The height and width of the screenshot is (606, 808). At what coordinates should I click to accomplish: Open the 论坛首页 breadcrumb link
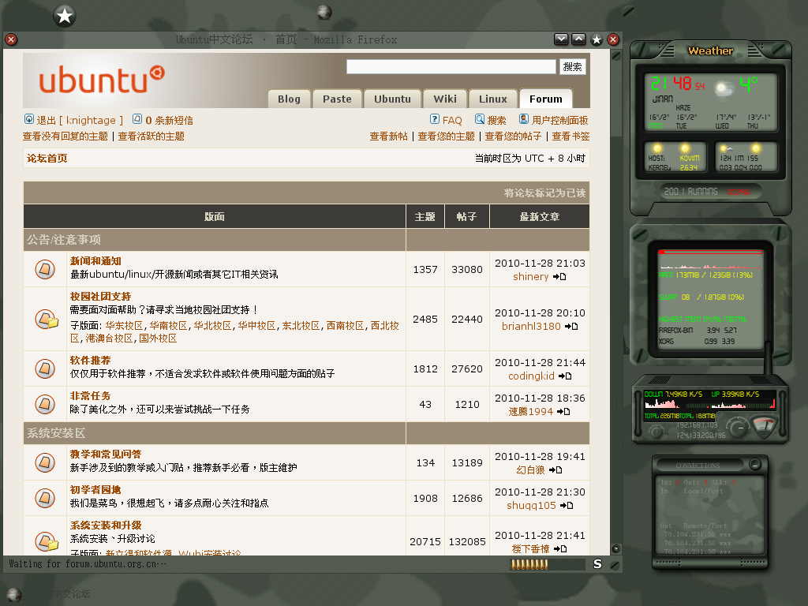click(47, 158)
